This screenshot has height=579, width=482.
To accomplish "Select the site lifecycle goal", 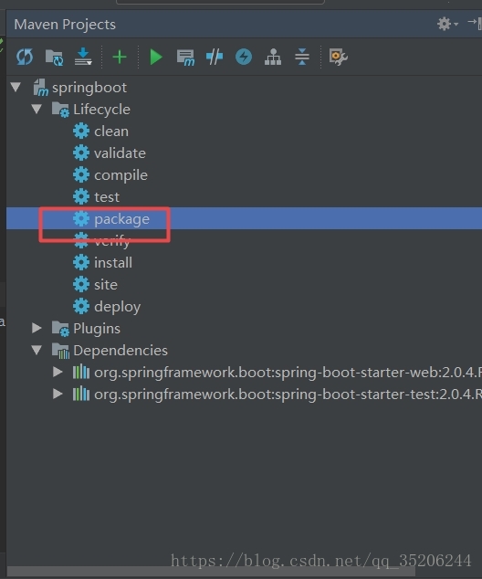I will coord(106,285).
